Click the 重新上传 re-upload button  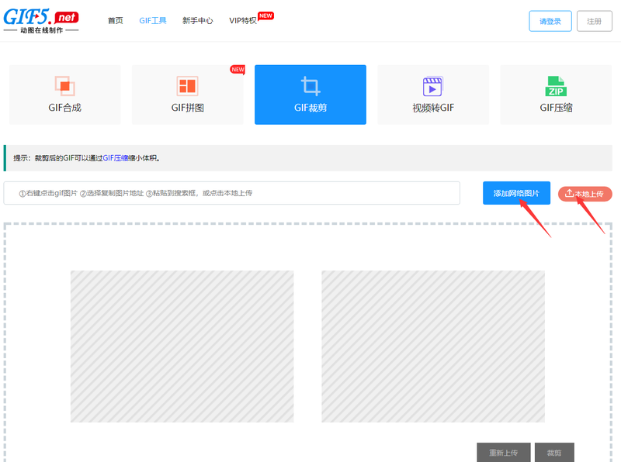coord(503,453)
